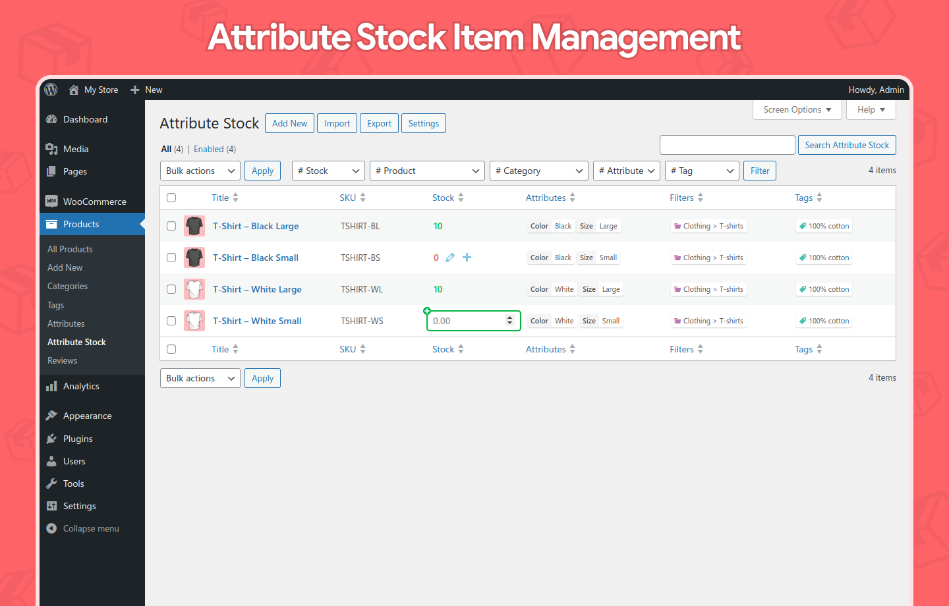Viewport: 949px width, 606px height.
Task: Check the select-all checkbox in the table header
Action: tap(171, 197)
